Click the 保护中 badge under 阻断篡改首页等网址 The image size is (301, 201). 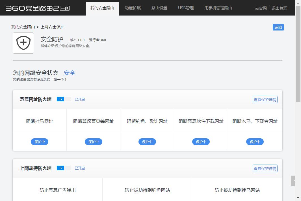(x=94, y=142)
